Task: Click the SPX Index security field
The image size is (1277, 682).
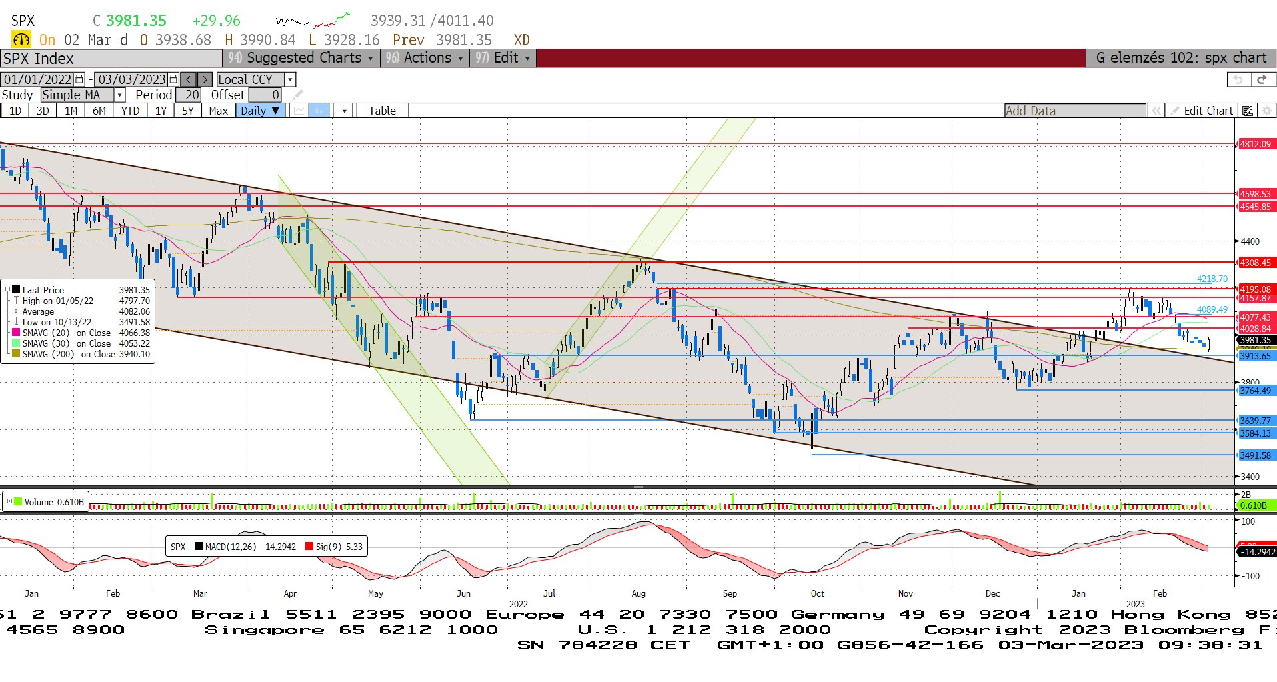Action: [111, 58]
